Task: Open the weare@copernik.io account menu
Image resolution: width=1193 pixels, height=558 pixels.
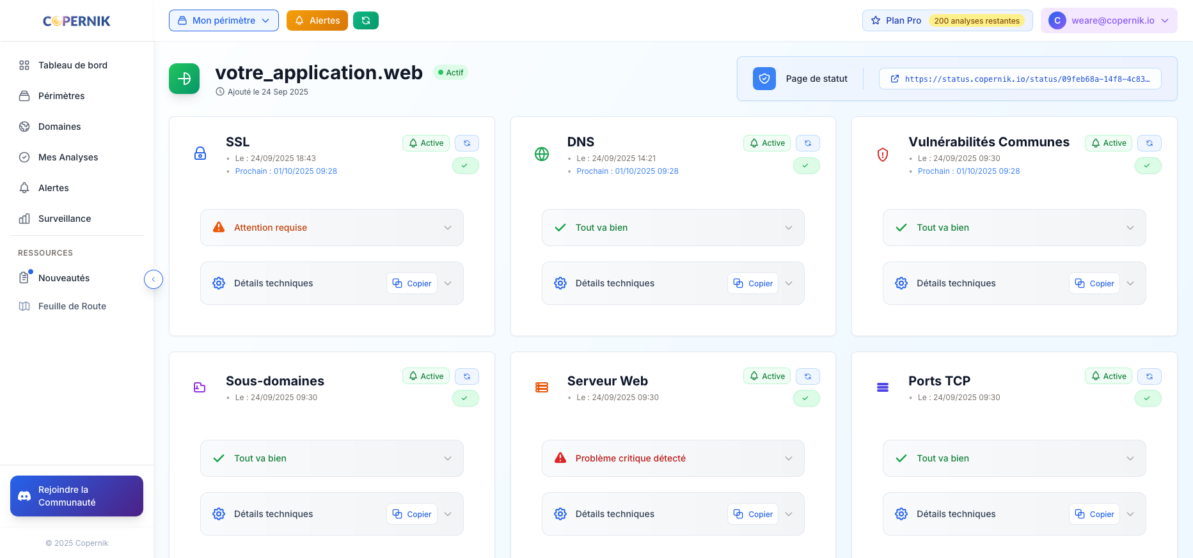Action: point(1108,20)
